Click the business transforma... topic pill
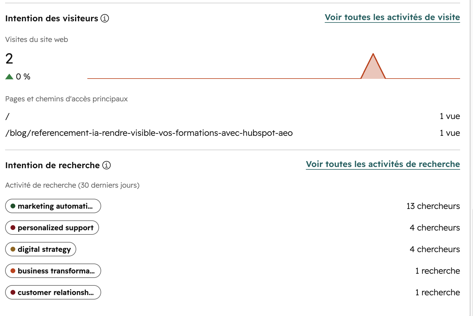This screenshot has height=316, width=473. (x=53, y=271)
